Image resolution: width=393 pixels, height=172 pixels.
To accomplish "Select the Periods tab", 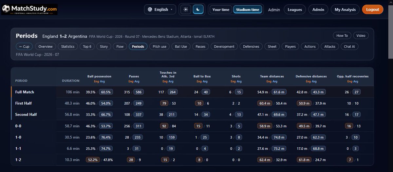I will [138, 47].
